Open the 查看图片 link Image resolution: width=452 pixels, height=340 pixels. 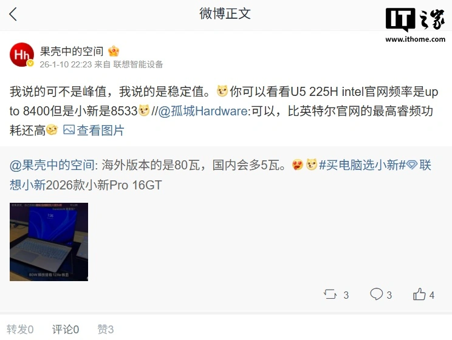click(x=100, y=131)
